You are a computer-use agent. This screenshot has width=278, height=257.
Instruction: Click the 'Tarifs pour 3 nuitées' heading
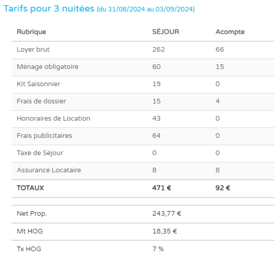coord(49,8)
